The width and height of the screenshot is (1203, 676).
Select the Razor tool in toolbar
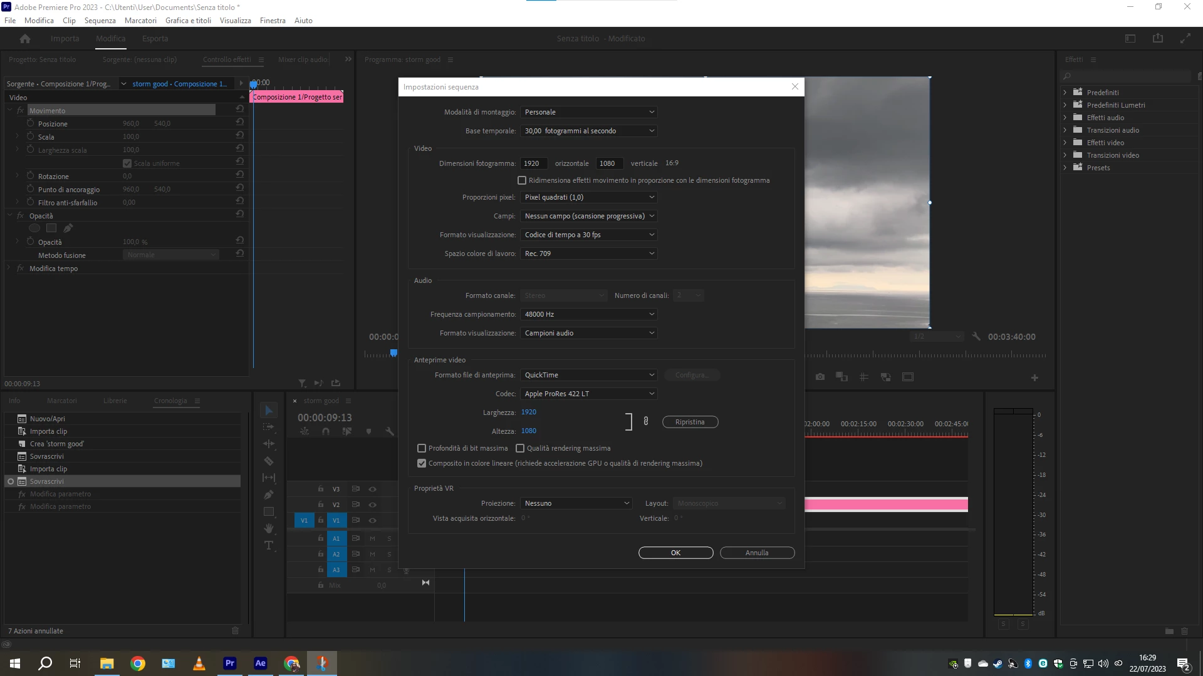click(x=269, y=461)
